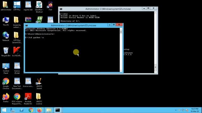Screen dimensions: 202x113
Task: Click "Microsoft Windows [Version 6.3.9600]" line
Action: (46, 29)
